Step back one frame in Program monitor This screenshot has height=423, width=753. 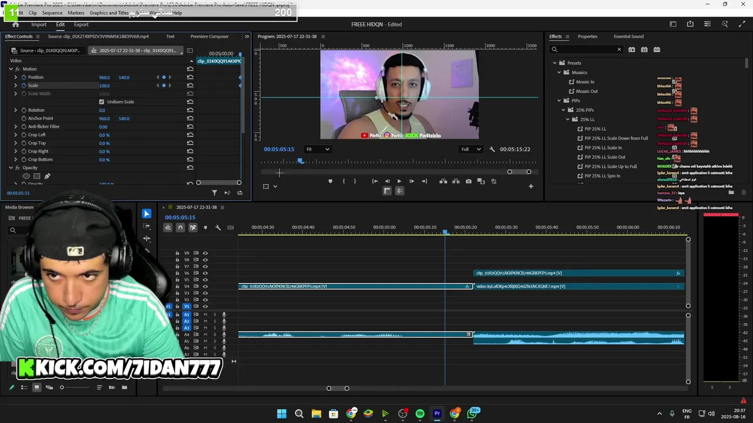[387, 182]
